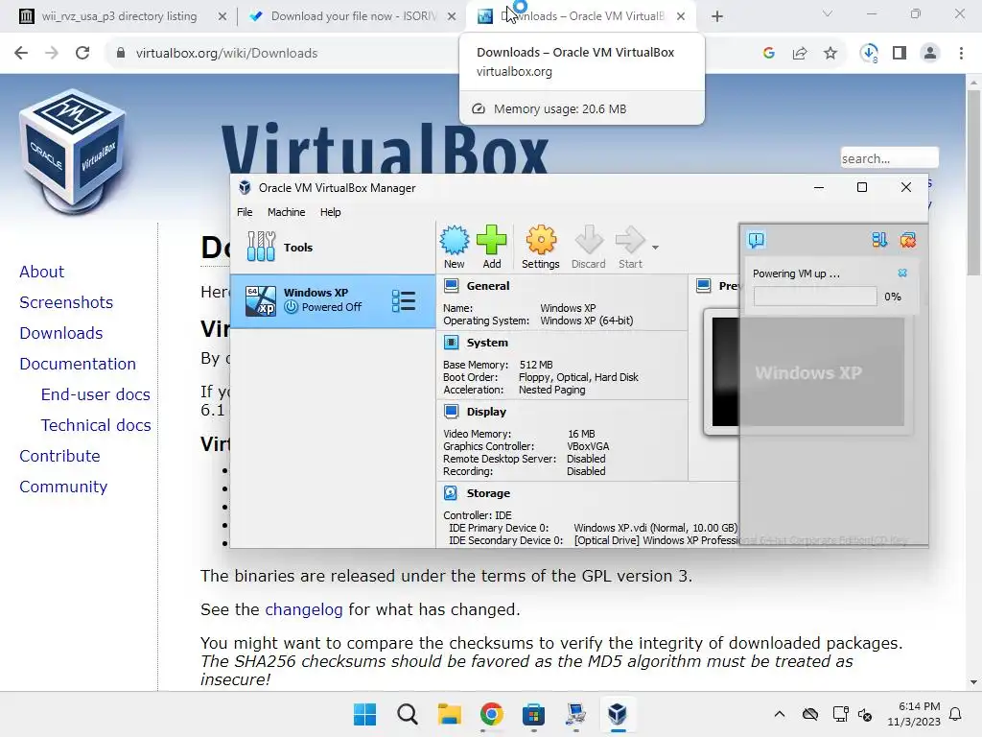Bookmark this page with the star icon

point(830,54)
